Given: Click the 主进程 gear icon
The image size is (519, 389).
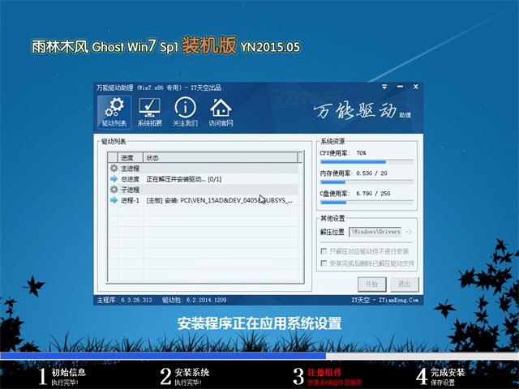Looking at the screenshot, I should pos(114,168).
